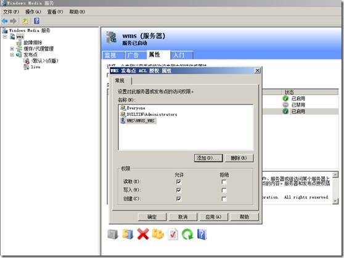Open the 帮助(H) menu
This screenshot has width=344, height=258.
[x=77, y=12]
